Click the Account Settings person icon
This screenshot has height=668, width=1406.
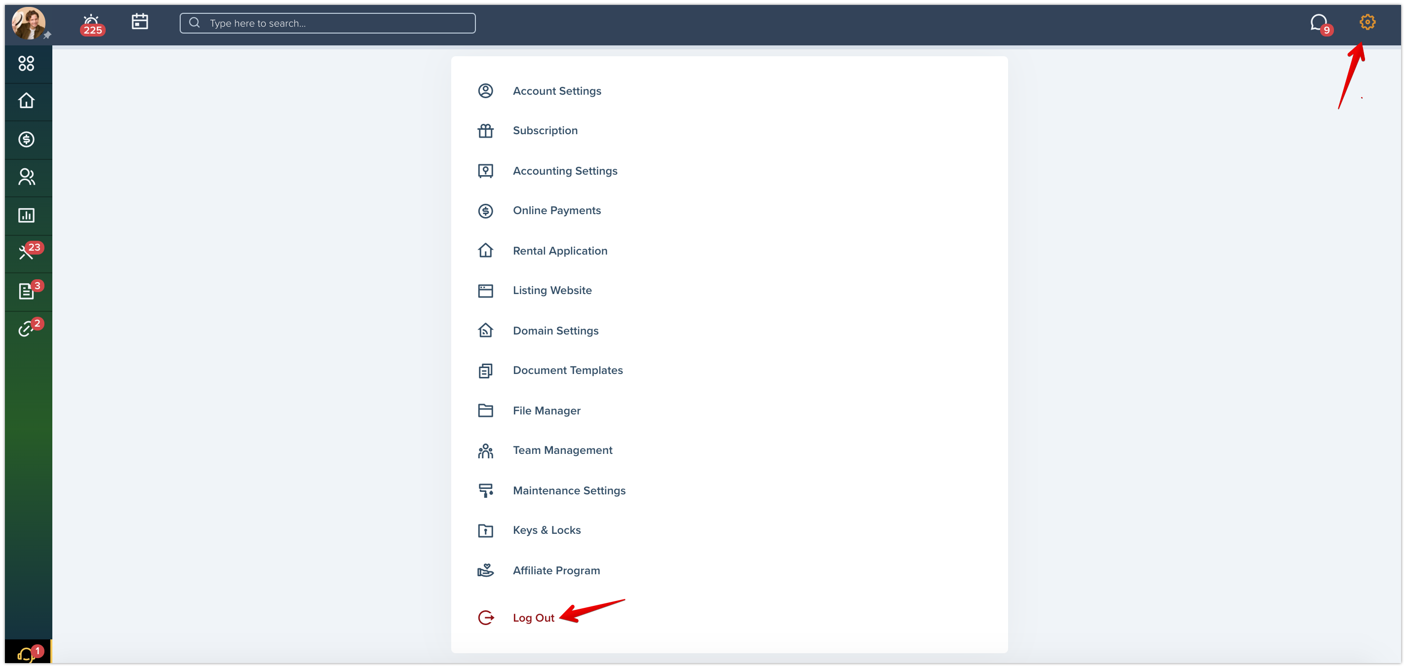pyautogui.click(x=485, y=91)
